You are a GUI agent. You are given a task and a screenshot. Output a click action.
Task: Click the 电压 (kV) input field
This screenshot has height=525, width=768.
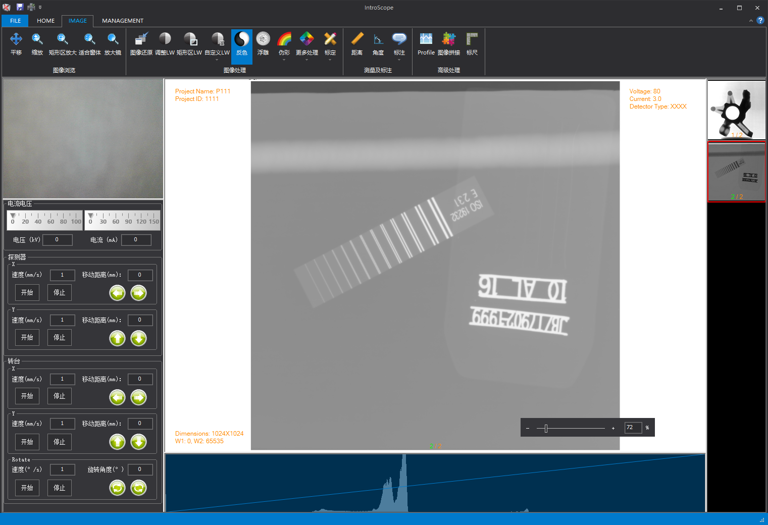58,240
